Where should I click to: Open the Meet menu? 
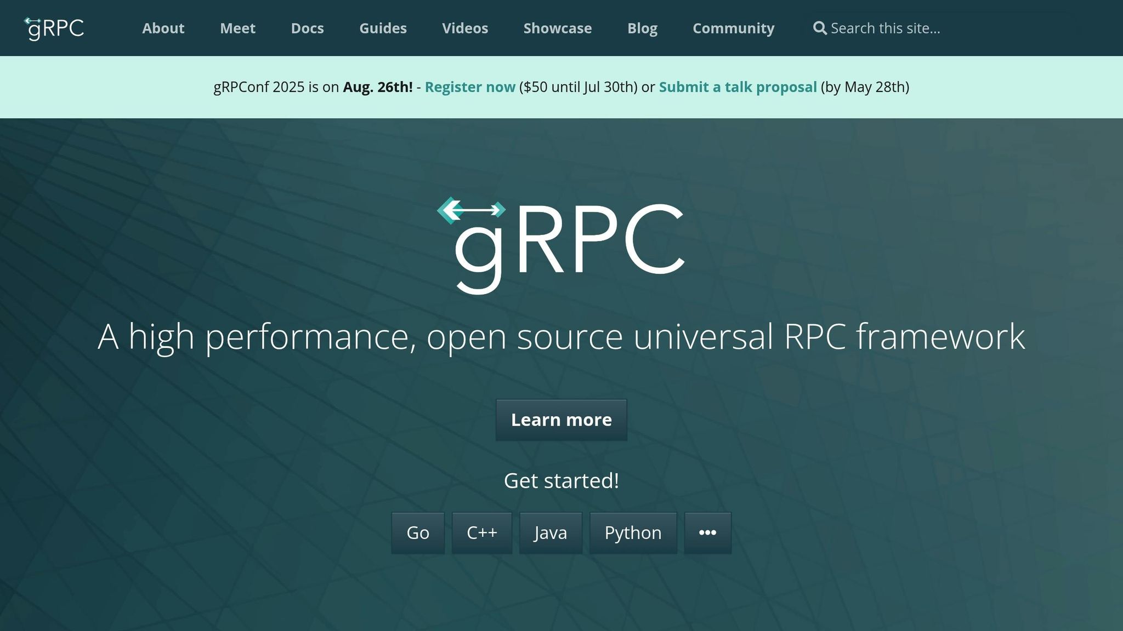point(237,28)
